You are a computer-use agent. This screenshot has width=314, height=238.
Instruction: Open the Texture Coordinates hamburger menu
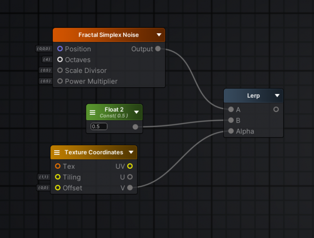click(x=57, y=152)
